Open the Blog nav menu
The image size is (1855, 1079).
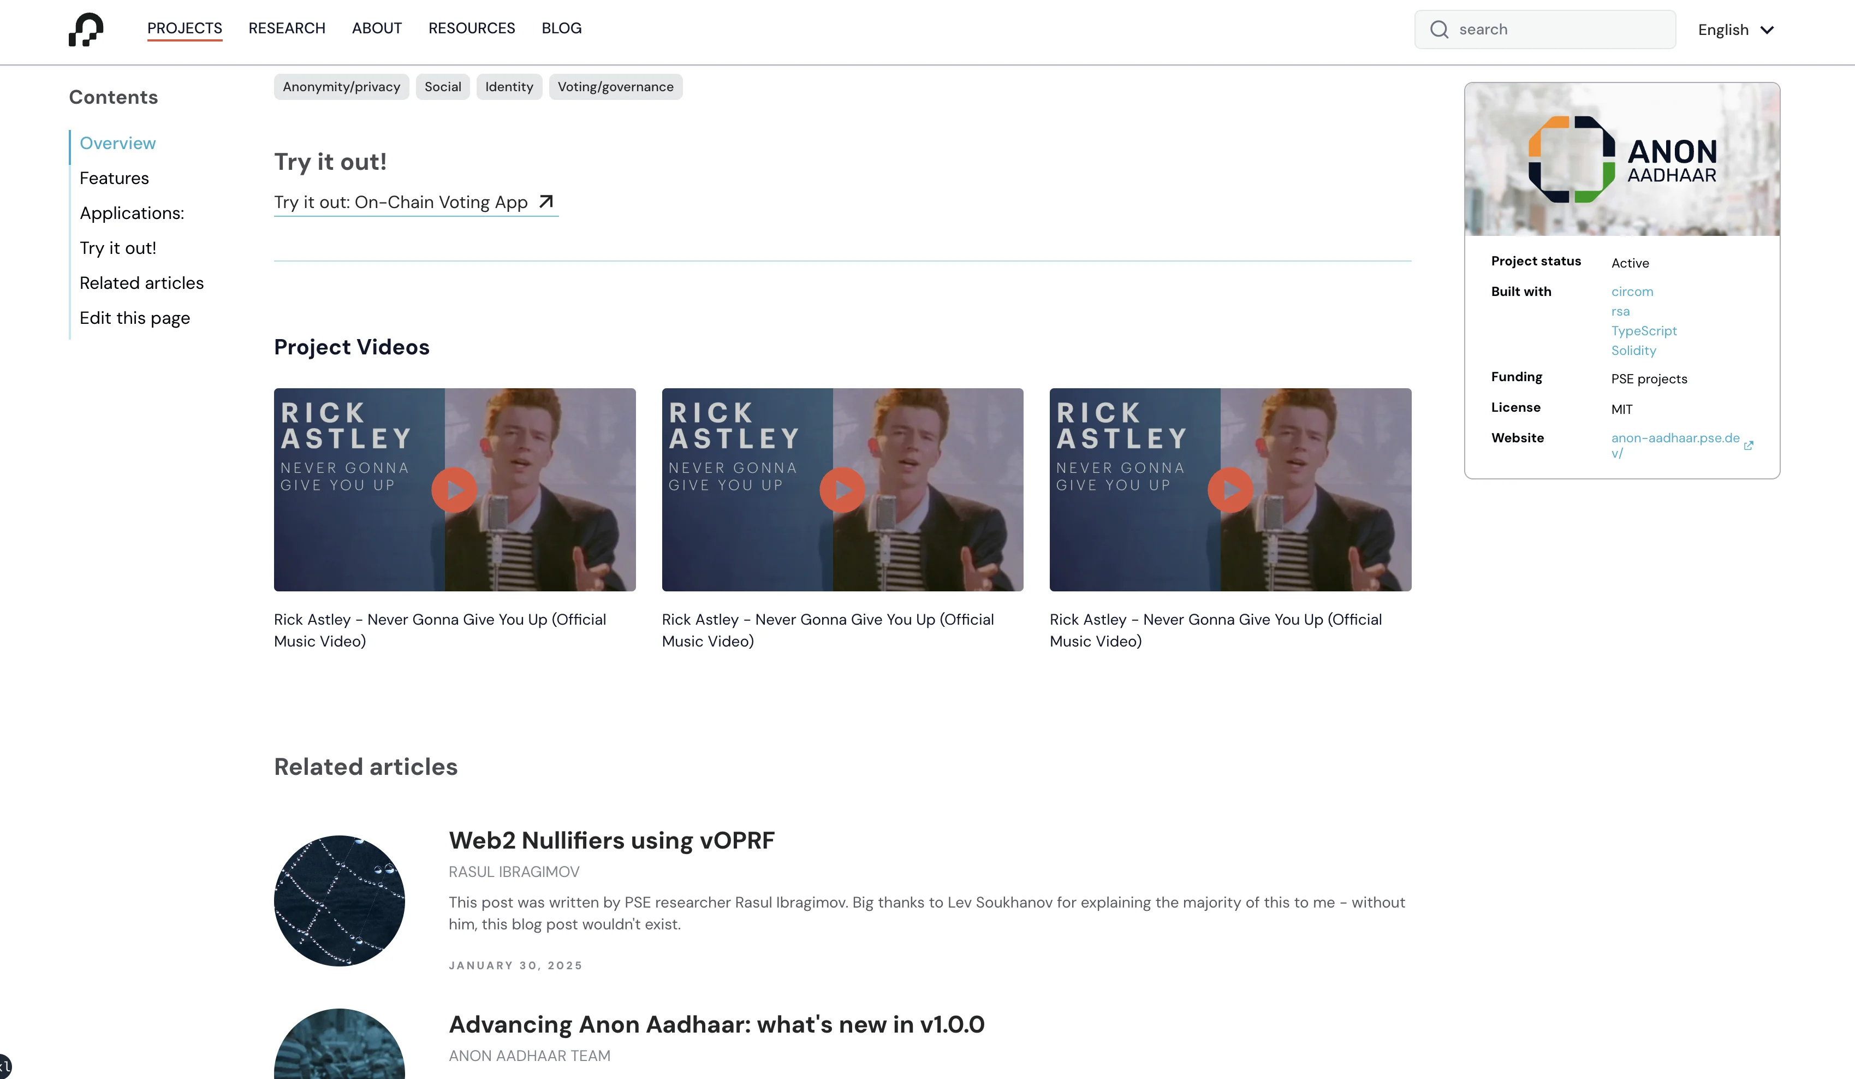click(x=561, y=28)
